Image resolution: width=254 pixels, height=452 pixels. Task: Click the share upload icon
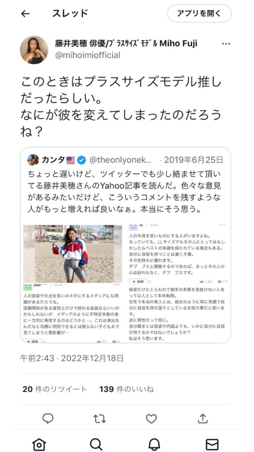point(203,418)
